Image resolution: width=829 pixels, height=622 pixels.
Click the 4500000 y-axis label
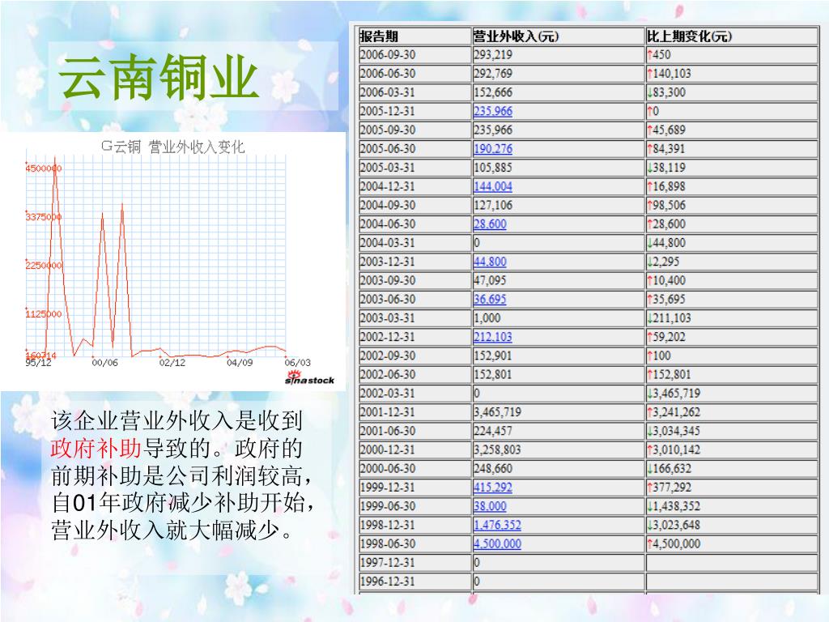pos(44,168)
